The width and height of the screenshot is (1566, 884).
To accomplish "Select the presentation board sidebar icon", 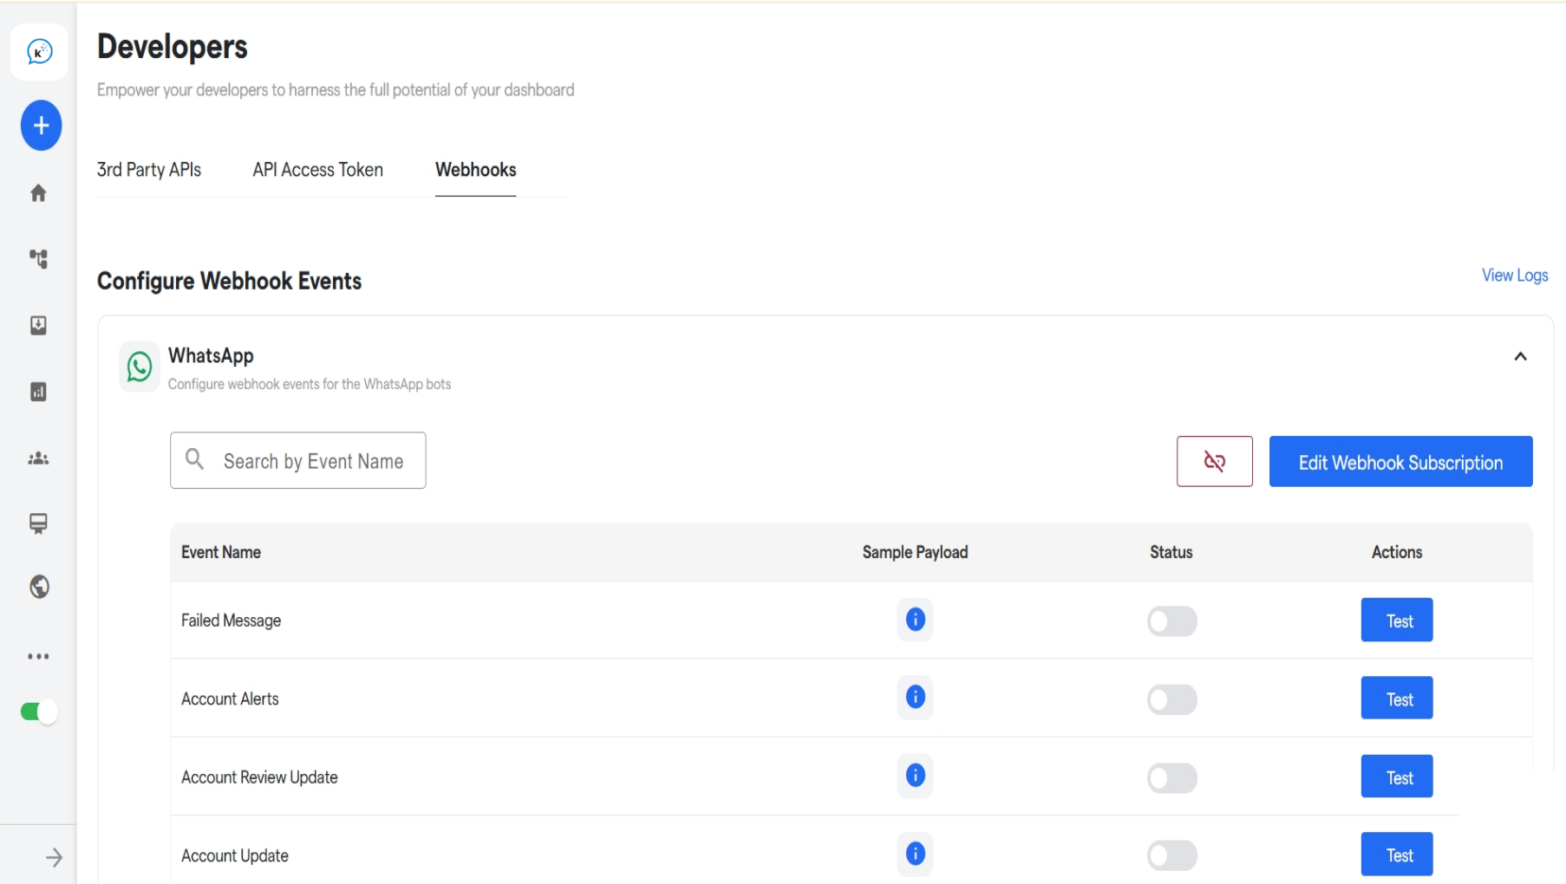I will point(38,523).
